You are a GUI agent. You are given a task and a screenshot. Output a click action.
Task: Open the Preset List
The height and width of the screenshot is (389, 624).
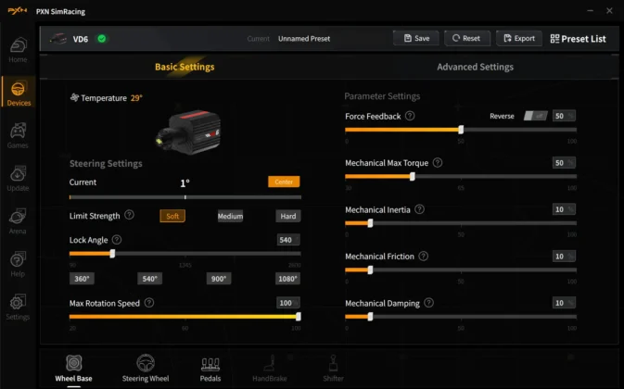[x=578, y=39]
